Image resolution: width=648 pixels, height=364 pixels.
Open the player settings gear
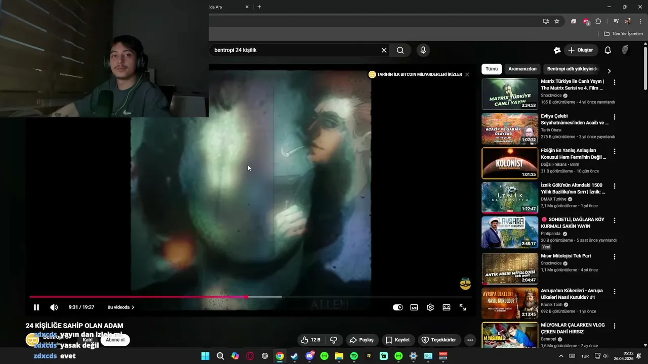coord(430,307)
